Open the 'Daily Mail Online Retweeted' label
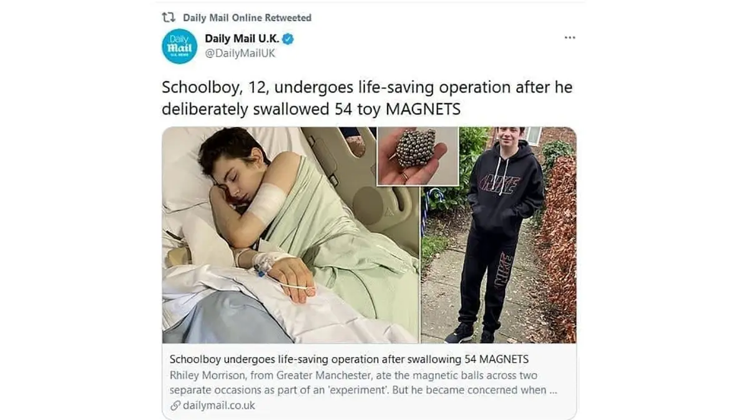 [247, 17]
